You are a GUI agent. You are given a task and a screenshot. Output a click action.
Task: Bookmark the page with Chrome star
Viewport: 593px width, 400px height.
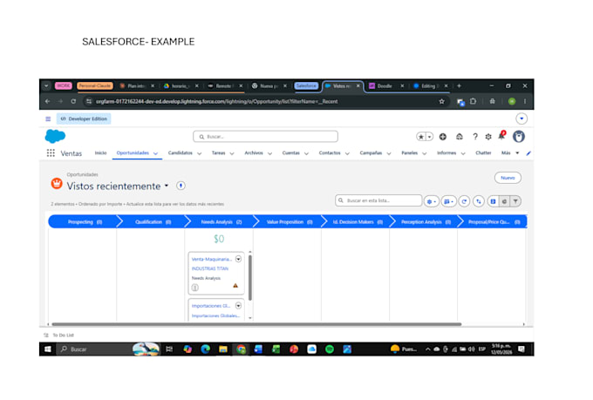442,101
